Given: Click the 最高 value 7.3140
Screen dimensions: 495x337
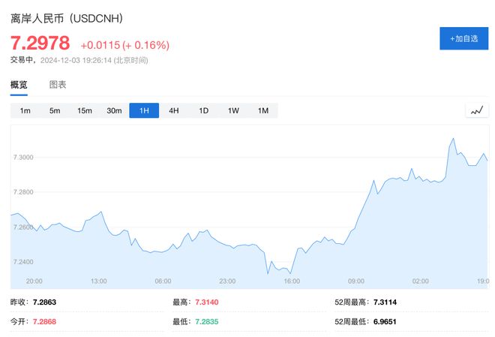Looking at the screenshot, I should click(x=207, y=302).
